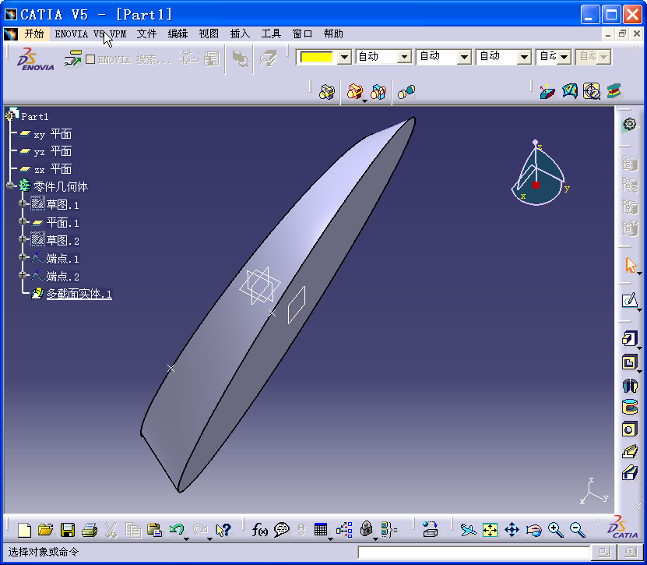Click the Undo arrow icon
Image resolution: width=647 pixels, height=565 pixels.
175,529
